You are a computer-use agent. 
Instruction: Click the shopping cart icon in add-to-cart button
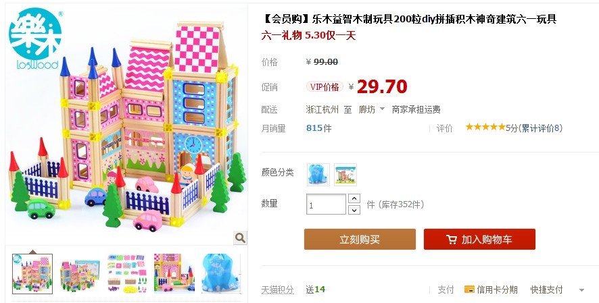click(x=452, y=240)
